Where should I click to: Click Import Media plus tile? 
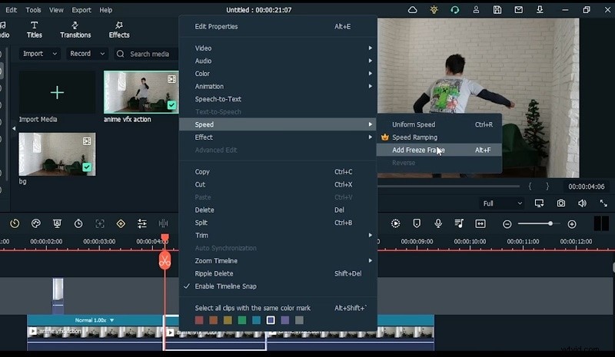(x=57, y=92)
